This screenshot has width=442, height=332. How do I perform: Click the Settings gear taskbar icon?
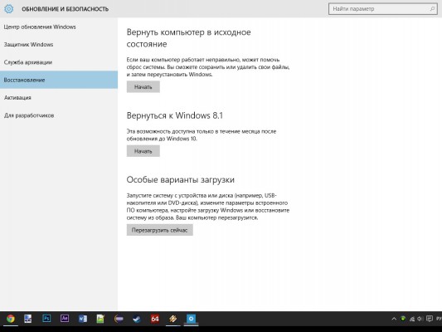191,319
